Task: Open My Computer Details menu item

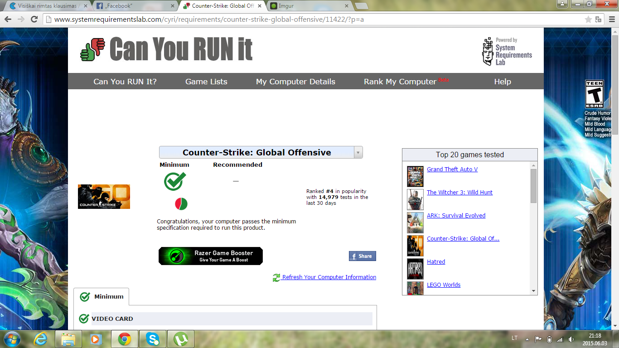Action: tap(295, 82)
